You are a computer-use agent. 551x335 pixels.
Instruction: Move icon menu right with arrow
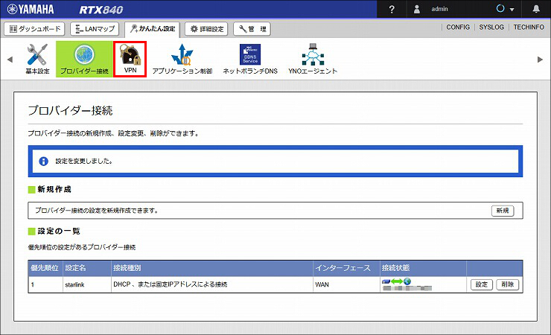click(540, 60)
